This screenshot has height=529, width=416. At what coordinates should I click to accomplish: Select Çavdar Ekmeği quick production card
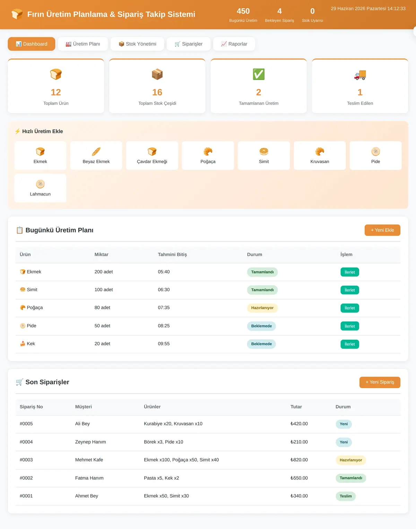tap(152, 156)
